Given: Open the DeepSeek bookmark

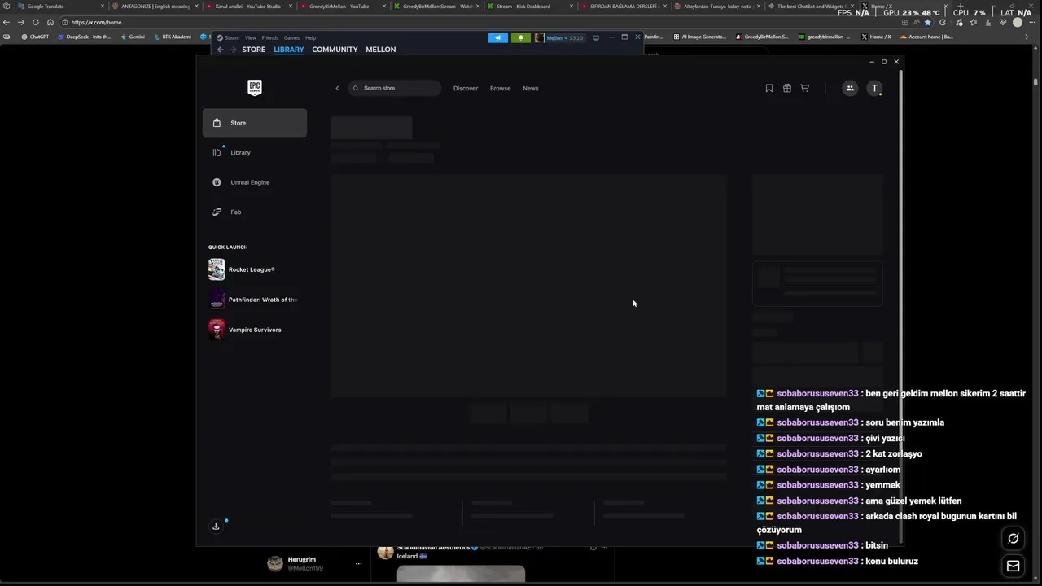Looking at the screenshot, I should tap(84, 37).
